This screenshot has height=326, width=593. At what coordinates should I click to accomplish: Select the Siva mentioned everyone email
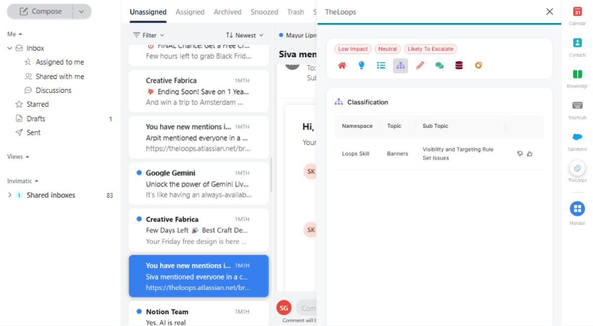[x=199, y=276]
